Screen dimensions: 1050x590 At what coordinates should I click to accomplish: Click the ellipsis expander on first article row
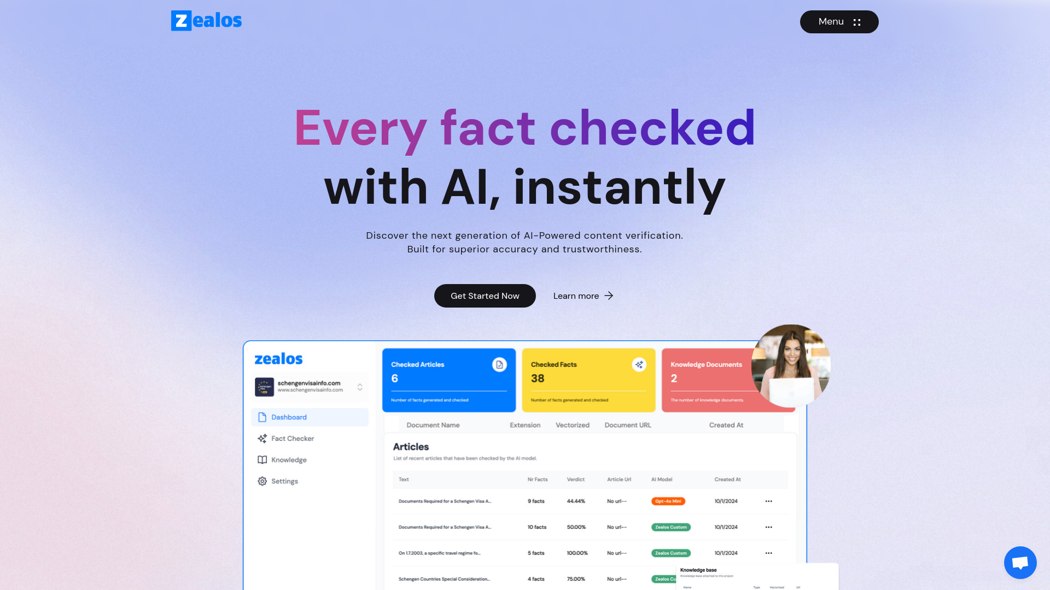click(x=768, y=500)
